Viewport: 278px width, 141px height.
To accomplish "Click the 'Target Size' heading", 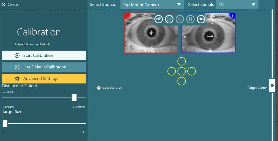I will click(x=12, y=112).
